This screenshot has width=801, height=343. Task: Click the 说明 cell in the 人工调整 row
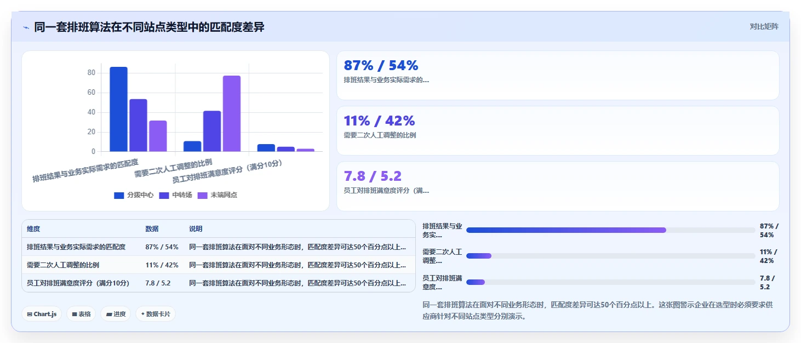pos(297,265)
